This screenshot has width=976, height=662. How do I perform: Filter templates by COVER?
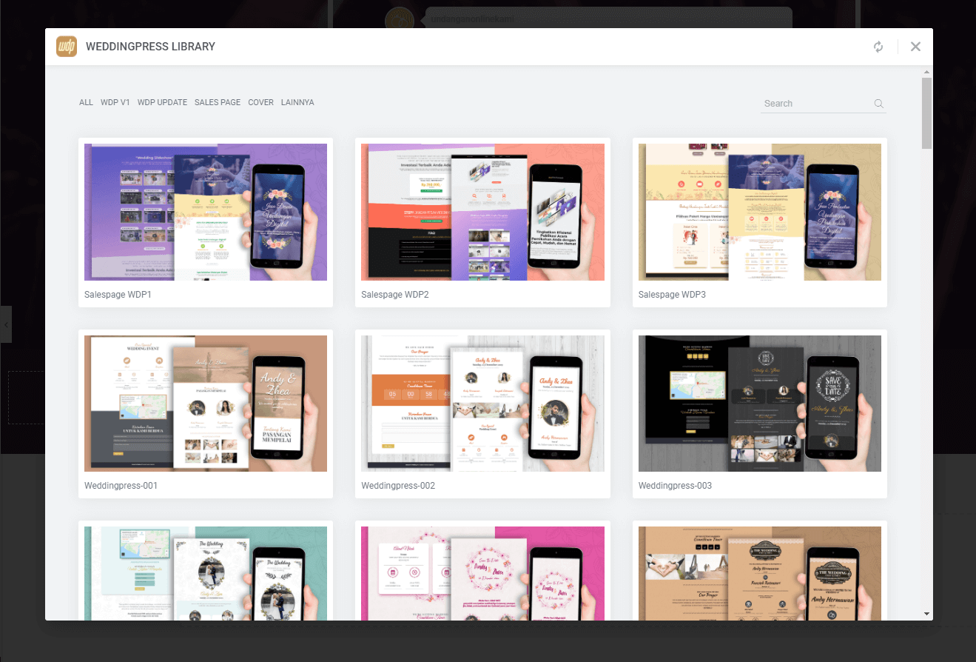point(260,103)
